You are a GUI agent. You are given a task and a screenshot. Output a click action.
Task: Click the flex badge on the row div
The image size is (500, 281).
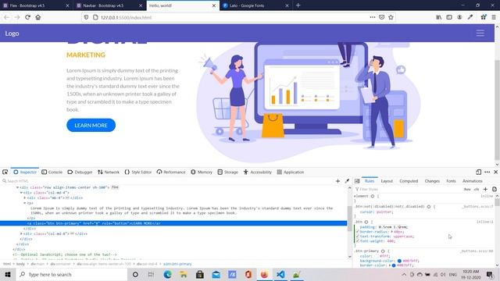(x=115, y=187)
